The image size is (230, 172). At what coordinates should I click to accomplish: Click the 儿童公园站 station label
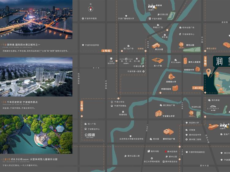(198, 88)
